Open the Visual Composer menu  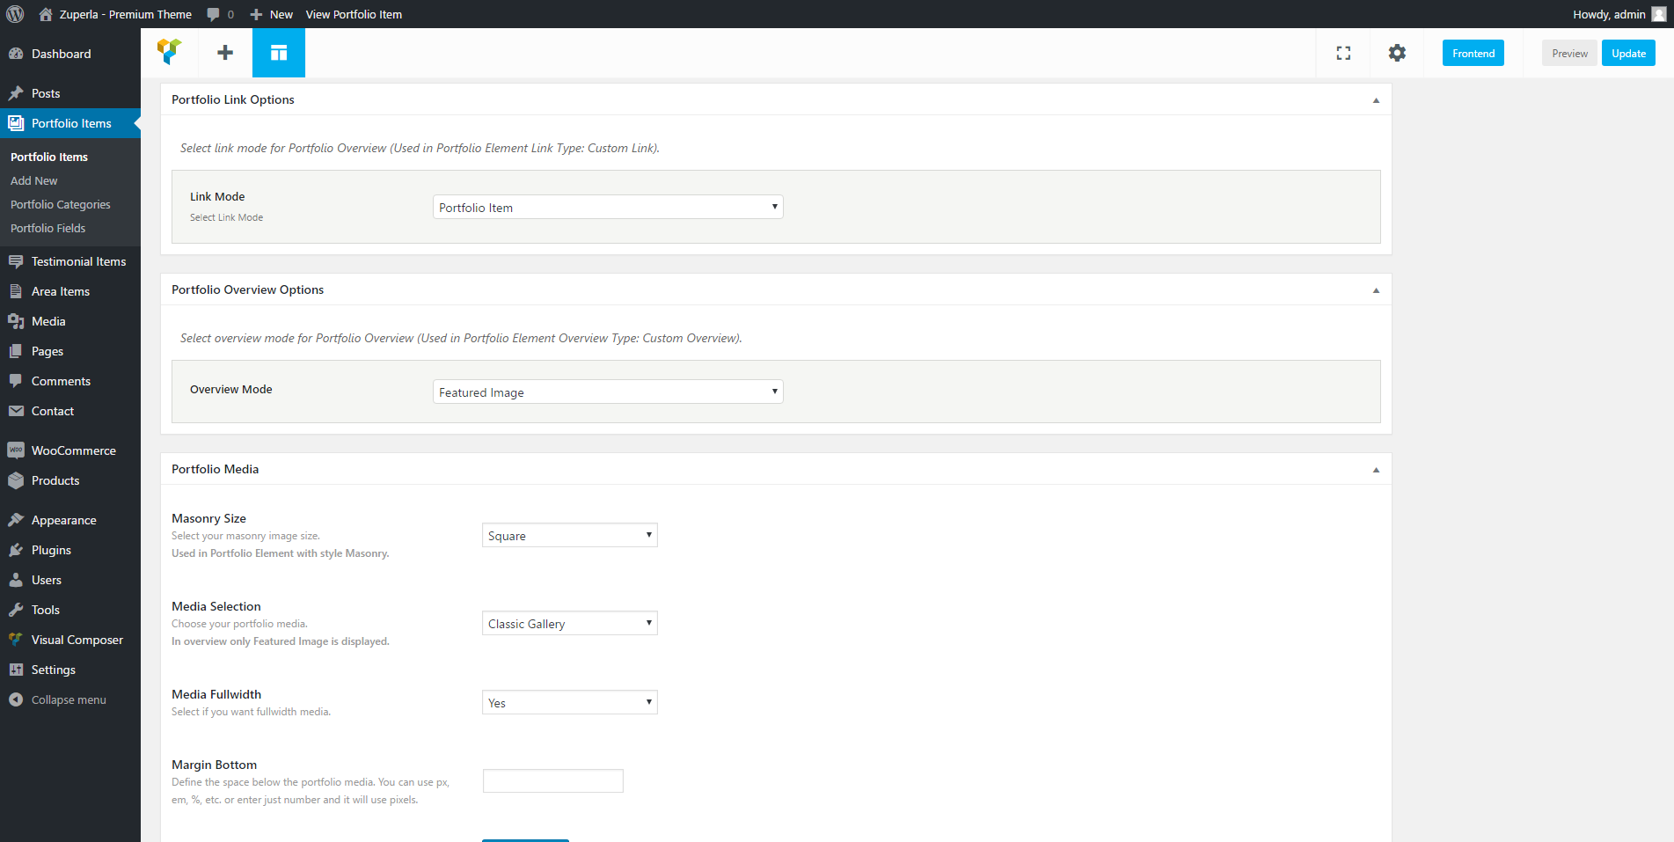coord(77,640)
